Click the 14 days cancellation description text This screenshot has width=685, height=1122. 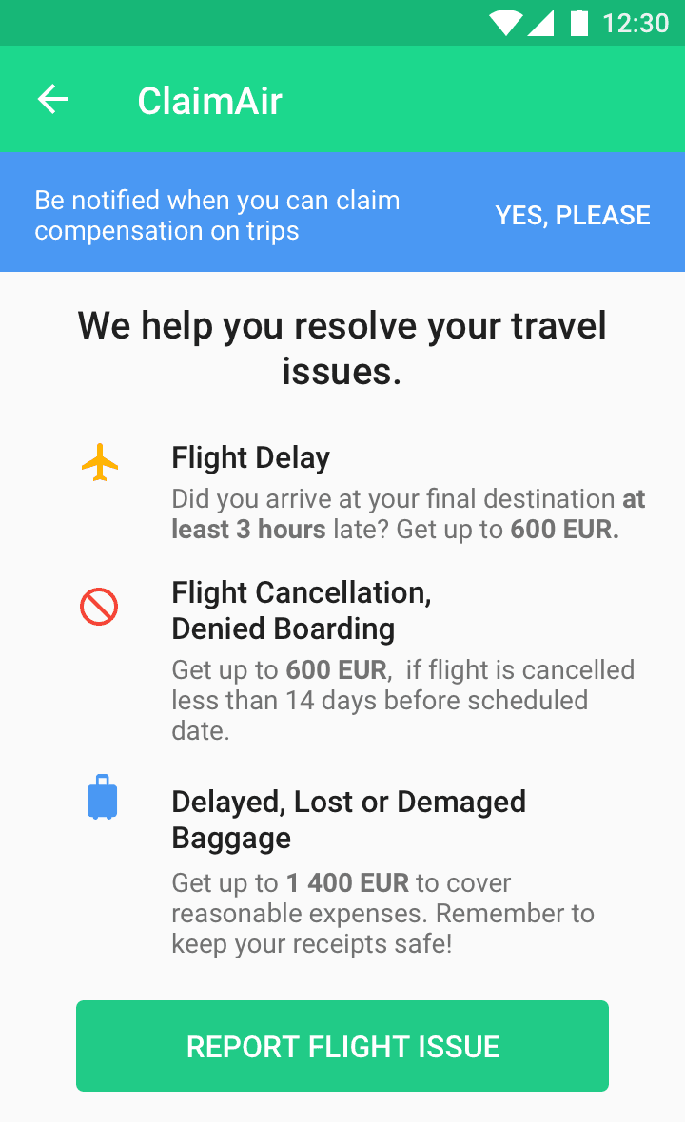[402, 700]
